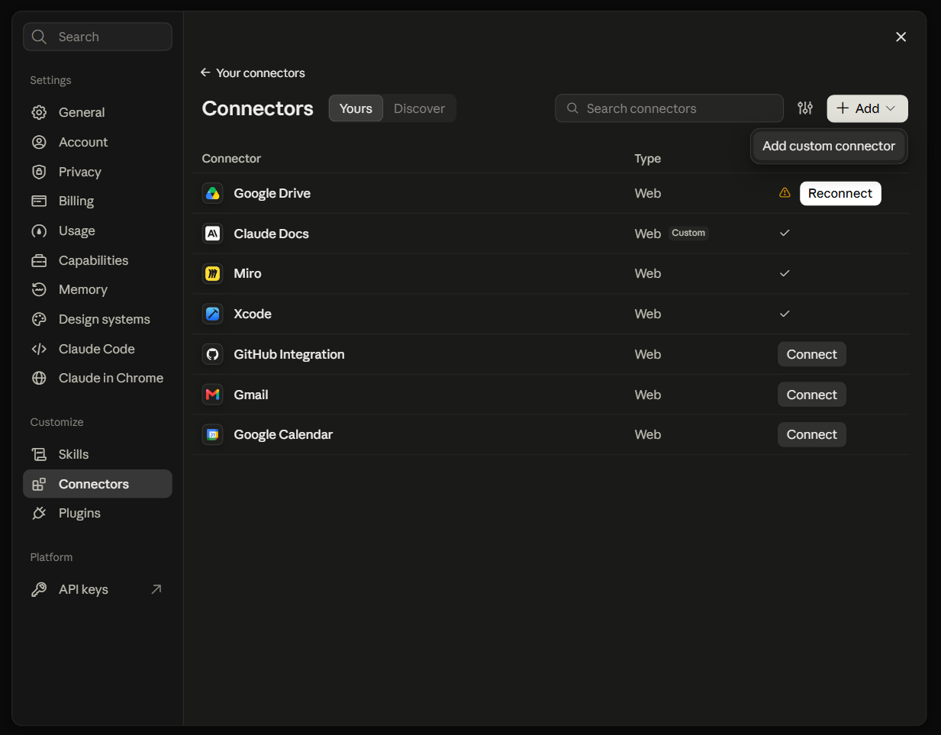Image resolution: width=941 pixels, height=735 pixels.
Task: Click the Google Calendar icon
Action: click(213, 434)
